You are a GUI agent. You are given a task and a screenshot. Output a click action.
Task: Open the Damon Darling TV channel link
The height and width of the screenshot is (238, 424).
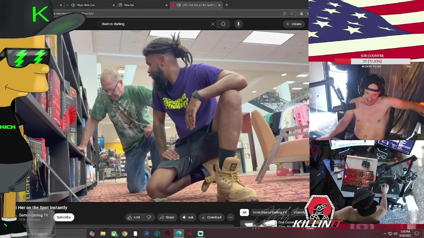(33, 215)
